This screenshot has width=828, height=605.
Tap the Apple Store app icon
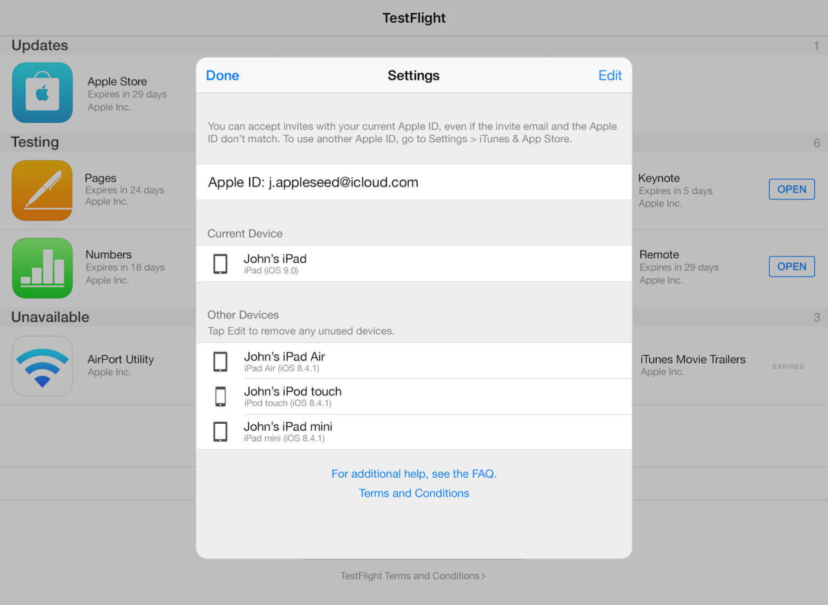pyautogui.click(x=42, y=93)
